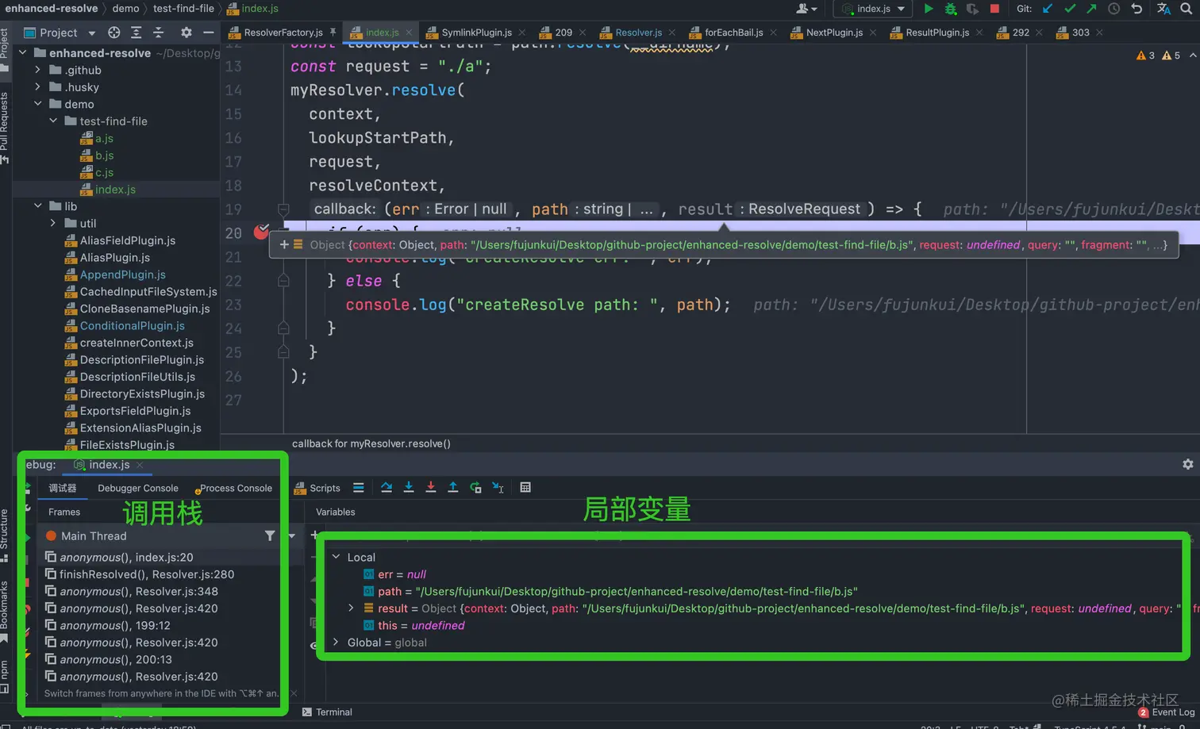Open the Resolver.js editor tab
1200x729 pixels.
pyautogui.click(x=637, y=33)
